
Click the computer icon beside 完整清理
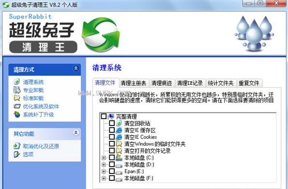[111, 116]
